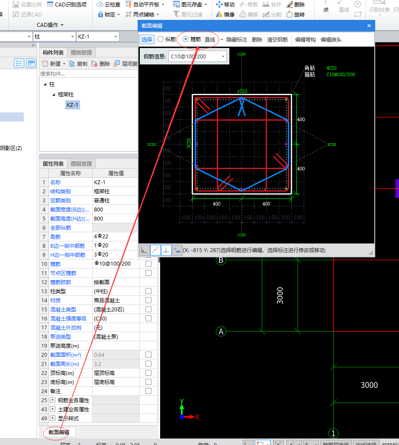399x445 pixels.
Task: Check the box in 节点区箍筋 row
Action: click(148, 273)
